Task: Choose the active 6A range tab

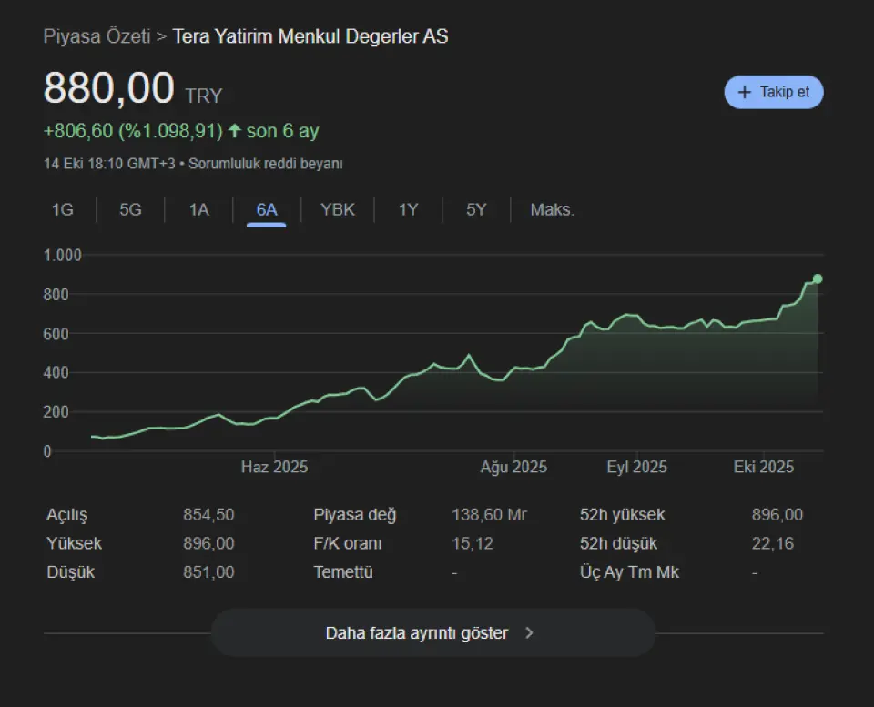Action: tap(266, 210)
